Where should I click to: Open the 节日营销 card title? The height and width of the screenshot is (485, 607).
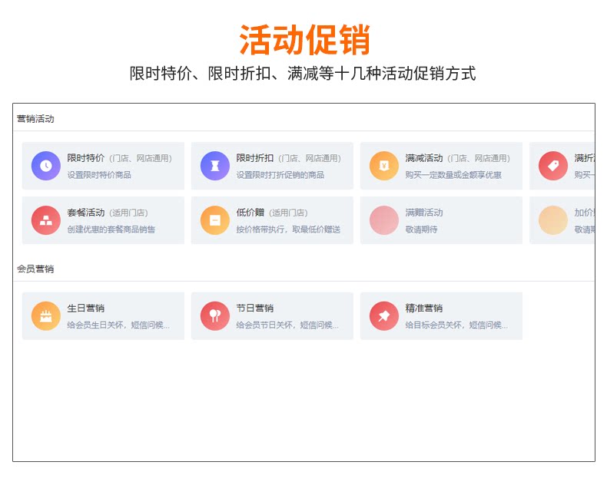click(x=255, y=308)
